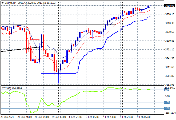The image size is (176, 120).
Task: Select the S&P.fs,H4 symbol title
Action: (10, 3)
